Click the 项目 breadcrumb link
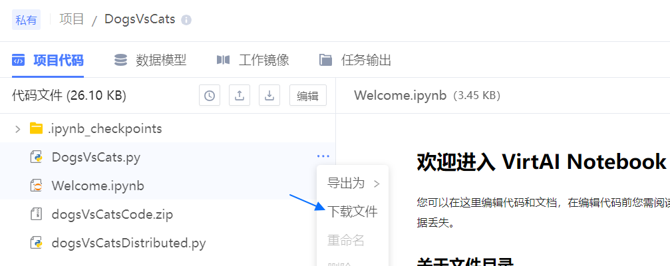The image size is (670, 266). (72, 19)
